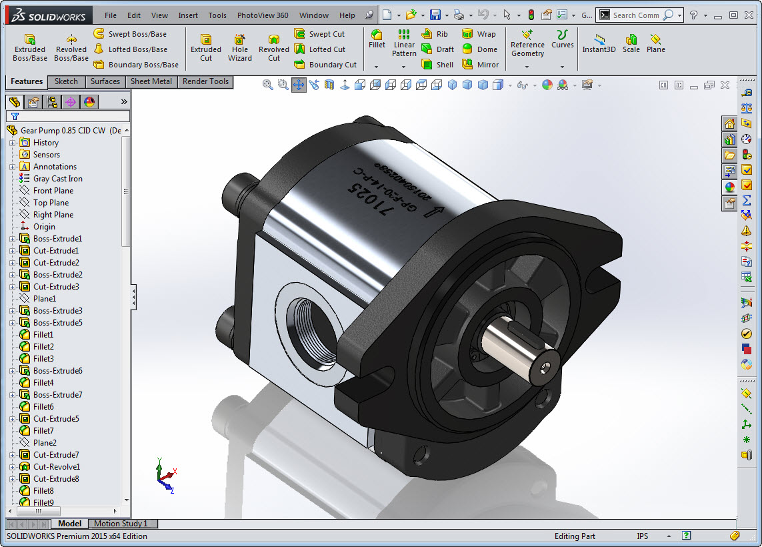This screenshot has height=547, width=762.
Task: Insert a reference Plane from toolbar
Action: point(655,43)
